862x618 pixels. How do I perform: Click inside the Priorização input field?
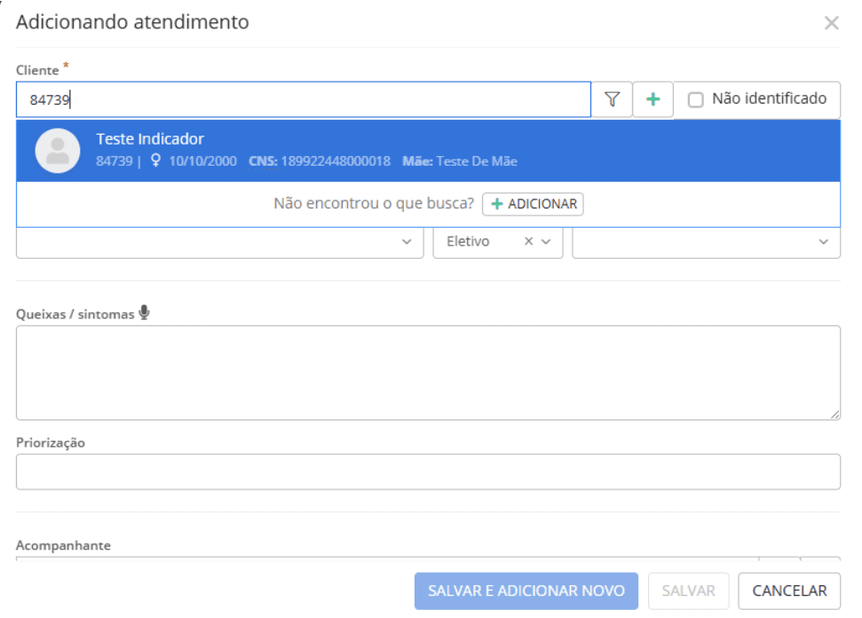pyautogui.click(x=426, y=471)
